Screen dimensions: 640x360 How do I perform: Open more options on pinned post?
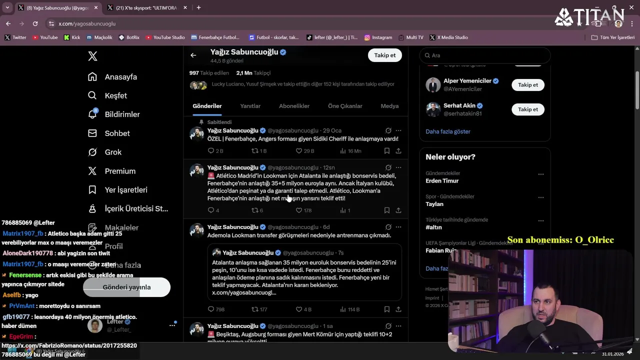pos(398,130)
